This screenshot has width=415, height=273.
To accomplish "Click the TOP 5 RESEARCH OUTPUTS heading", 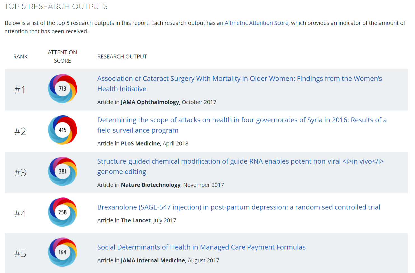I will point(56,6).
